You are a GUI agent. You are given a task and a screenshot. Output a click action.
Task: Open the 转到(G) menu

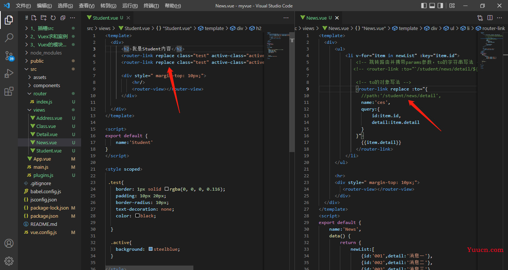click(108, 6)
